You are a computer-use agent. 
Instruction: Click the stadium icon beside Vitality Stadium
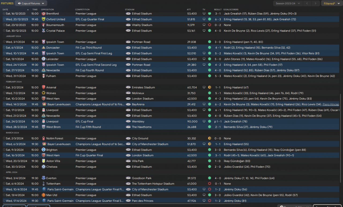[128, 25]
